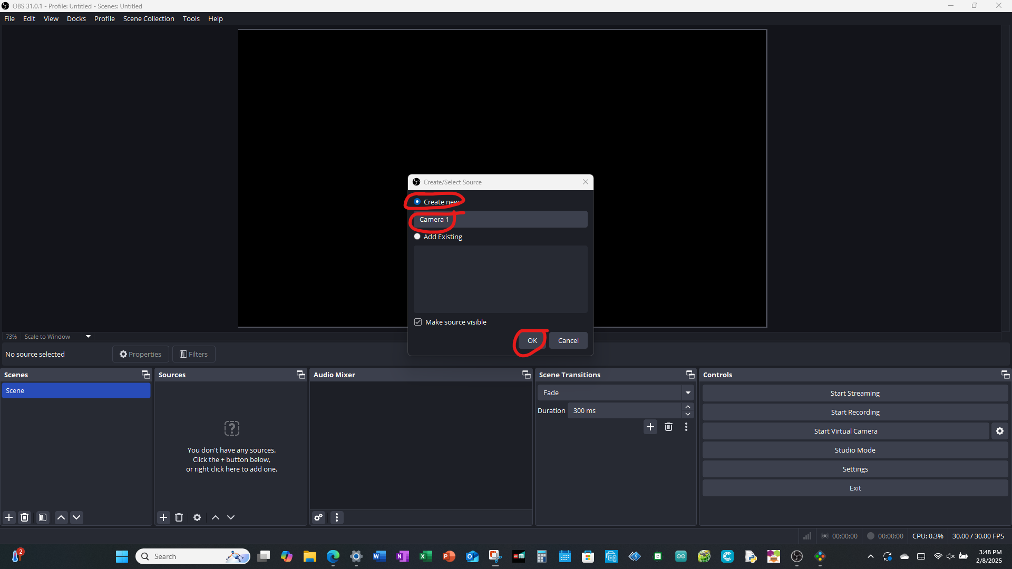This screenshot has height=569, width=1012.
Task: Open the Scene Collection menu
Action: (149, 18)
